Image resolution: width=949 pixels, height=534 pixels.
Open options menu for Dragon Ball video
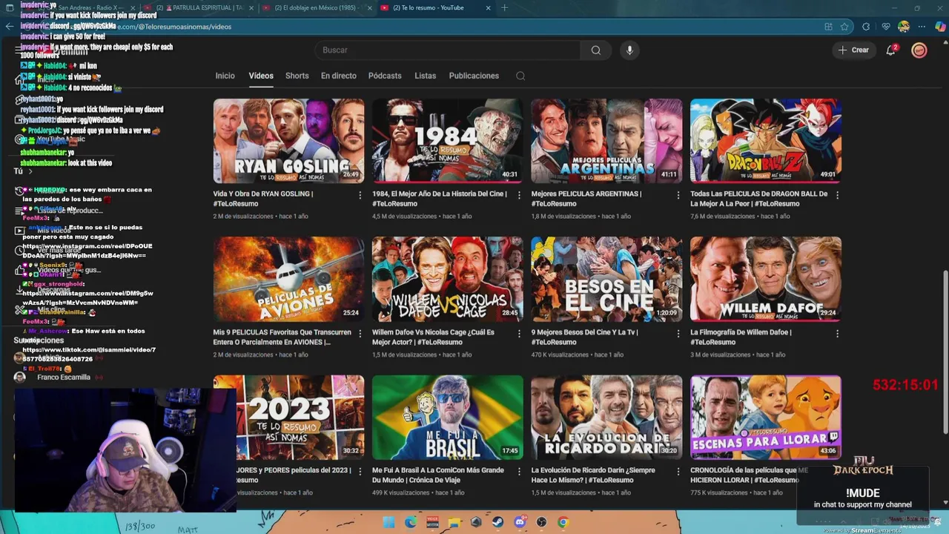(x=837, y=195)
